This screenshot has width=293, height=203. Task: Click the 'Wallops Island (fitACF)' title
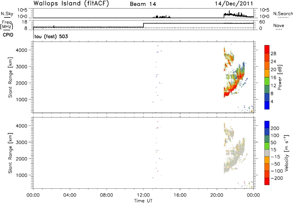coord(71,4)
